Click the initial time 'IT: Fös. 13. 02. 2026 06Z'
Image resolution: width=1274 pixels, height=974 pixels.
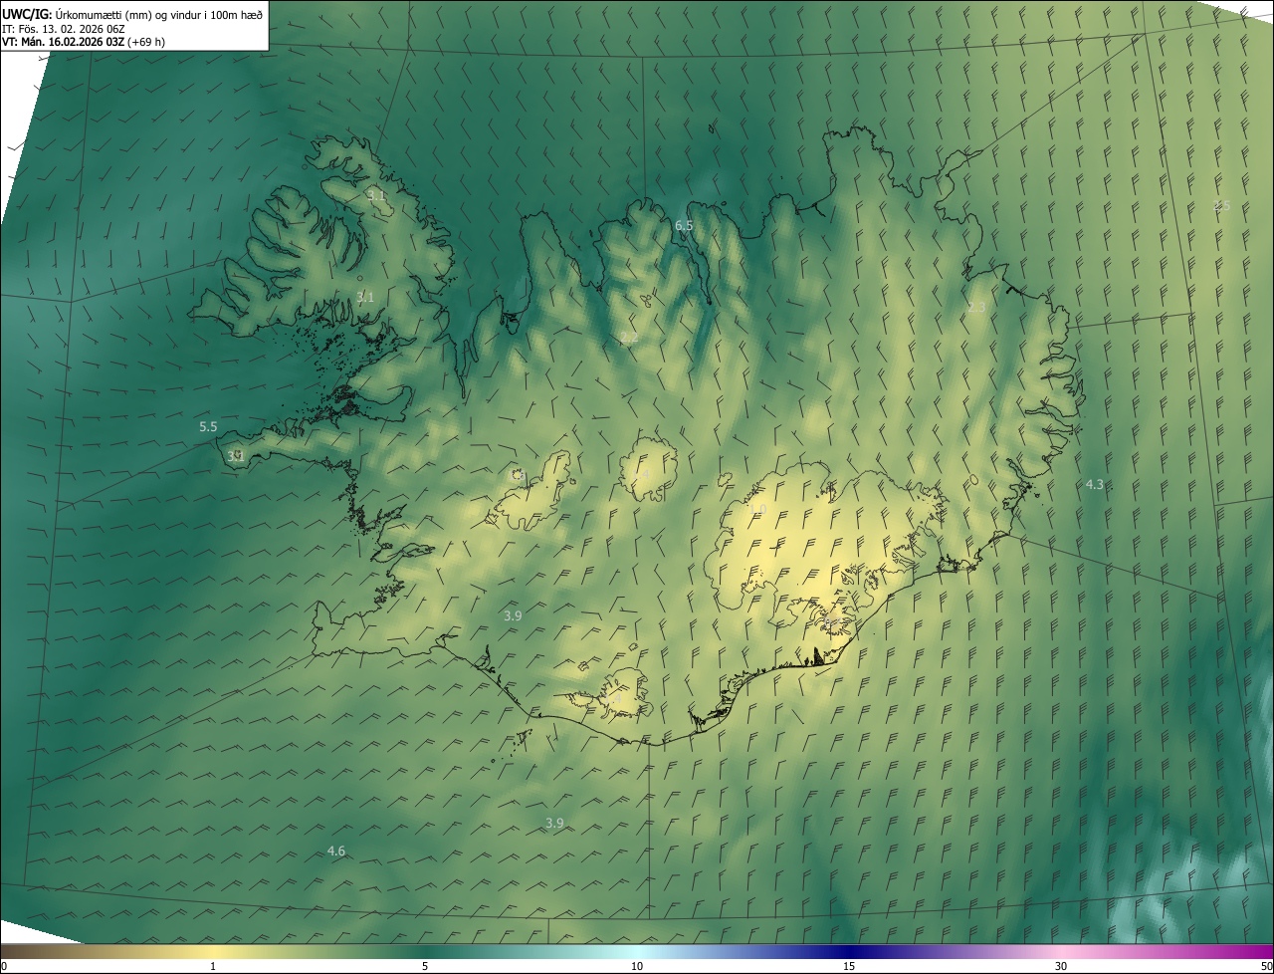(63, 28)
